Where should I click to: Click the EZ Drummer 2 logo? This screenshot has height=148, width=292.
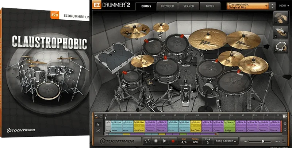[111, 5]
